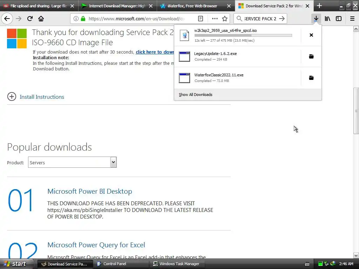
Task: Click the SERVICE PACK 2 search field
Action: [x=260, y=19]
